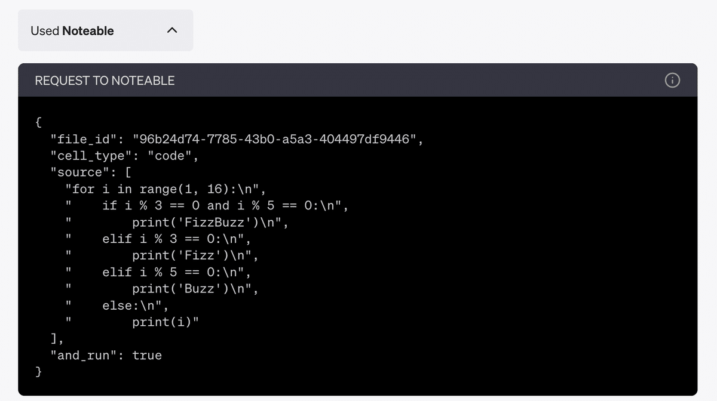Collapse the Used Noteable panel via its chevron

coord(172,30)
